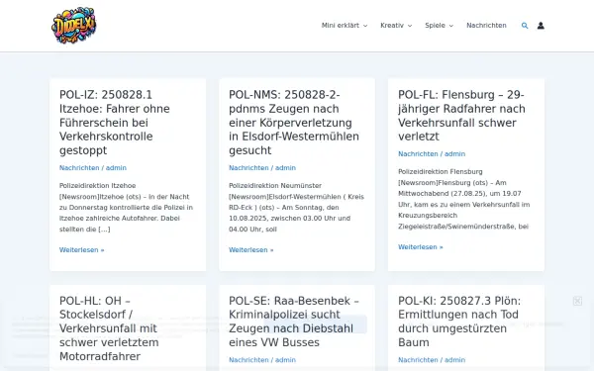Screen dimensions: 594x371
Task: Click Weiterlesen under POL-NMS article
Action: tap(250, 250)
